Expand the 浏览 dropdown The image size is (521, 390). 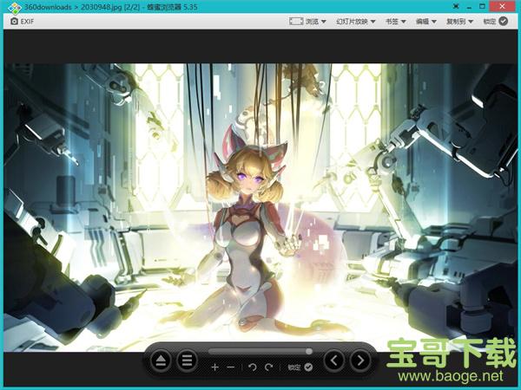[x=317, y=21]
